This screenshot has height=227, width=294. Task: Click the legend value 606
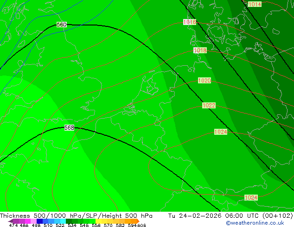coord(141,225)
